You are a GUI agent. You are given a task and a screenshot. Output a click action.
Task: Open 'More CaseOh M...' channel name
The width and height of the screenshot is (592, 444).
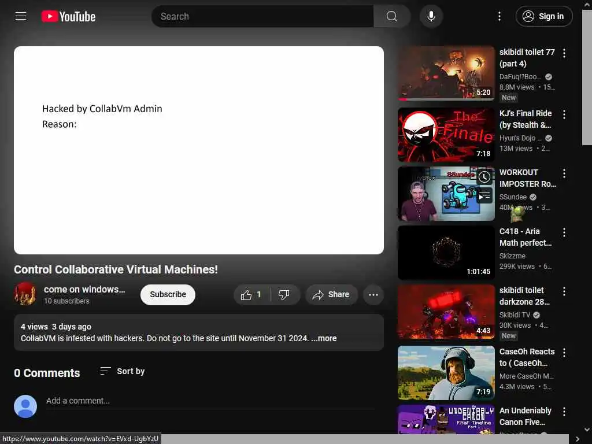tap(526, 376)
